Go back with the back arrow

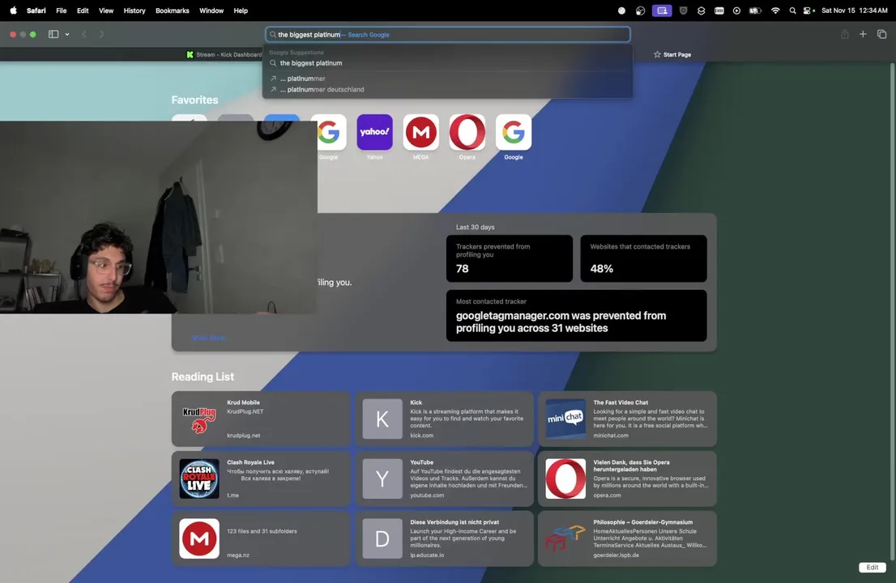coord(84,34)
